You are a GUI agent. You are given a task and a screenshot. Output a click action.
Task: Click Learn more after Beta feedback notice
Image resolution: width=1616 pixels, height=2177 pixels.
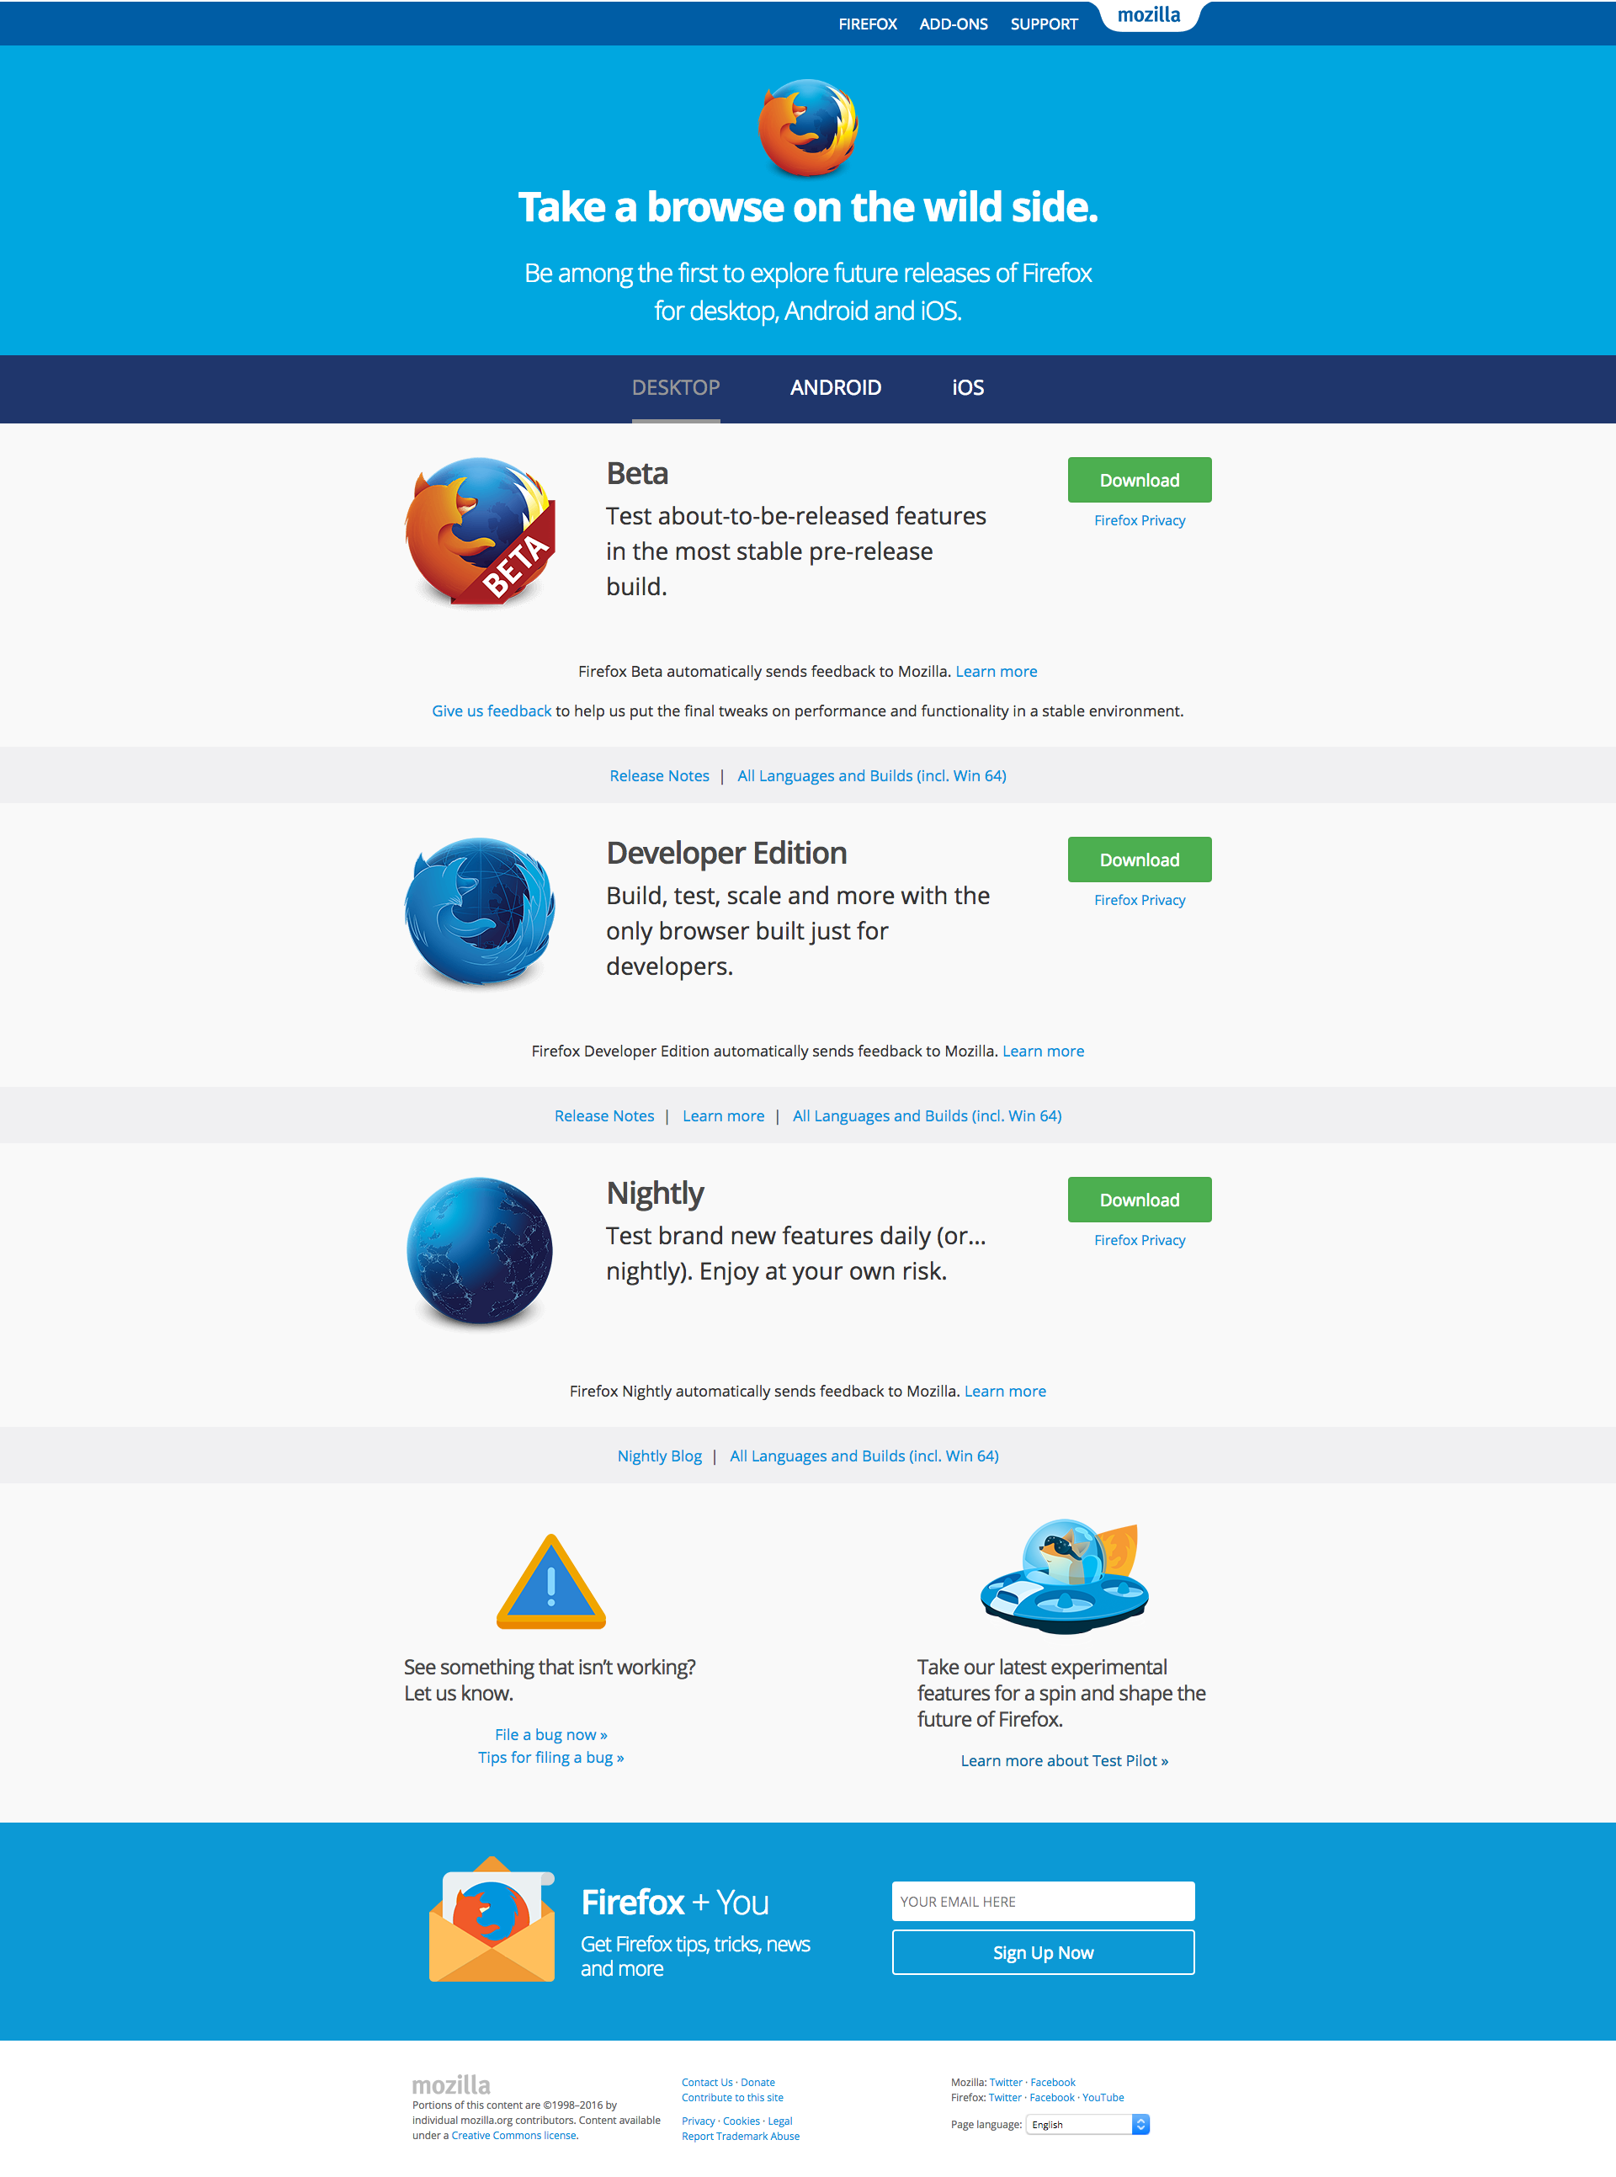click(996, 671)
